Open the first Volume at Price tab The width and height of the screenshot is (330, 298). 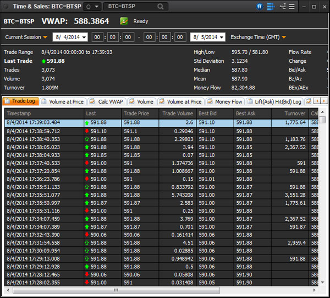coord(63,101)
